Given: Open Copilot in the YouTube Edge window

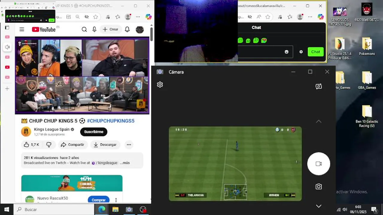Looking at the screenshot, I should coord(148,17).
